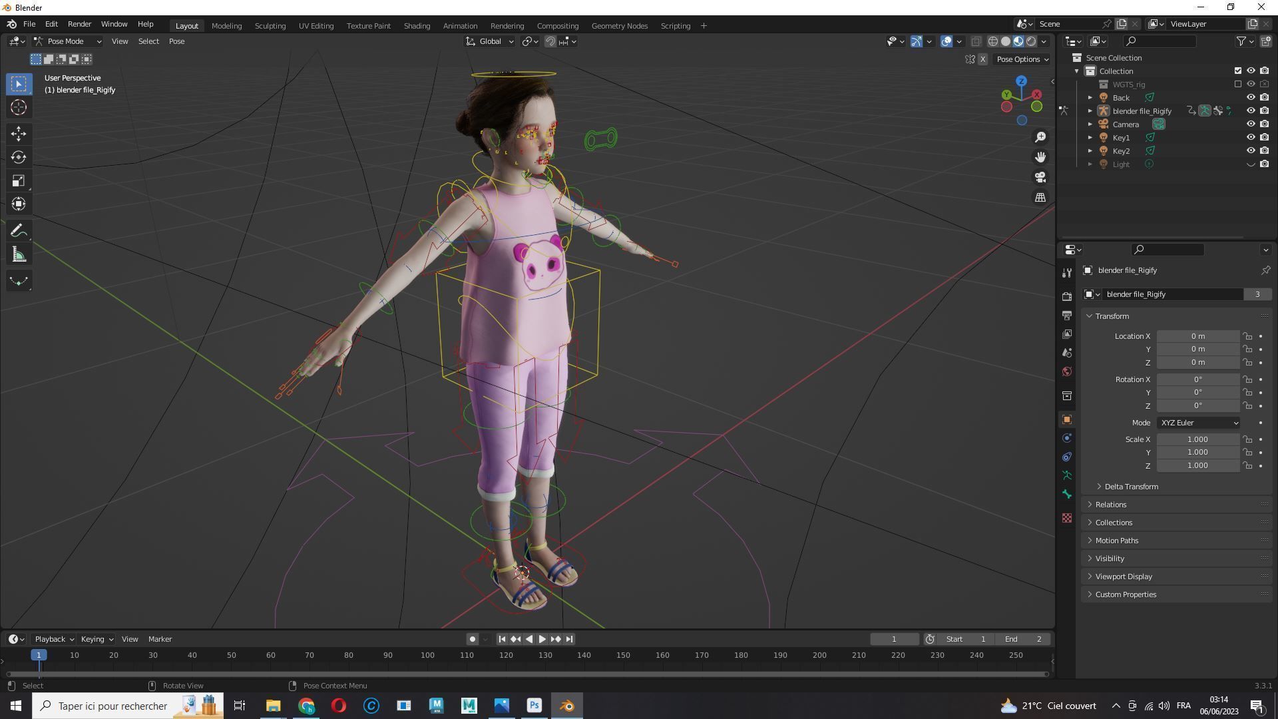
Task: Click the Pose Options button
Action: pos(1022,59)
